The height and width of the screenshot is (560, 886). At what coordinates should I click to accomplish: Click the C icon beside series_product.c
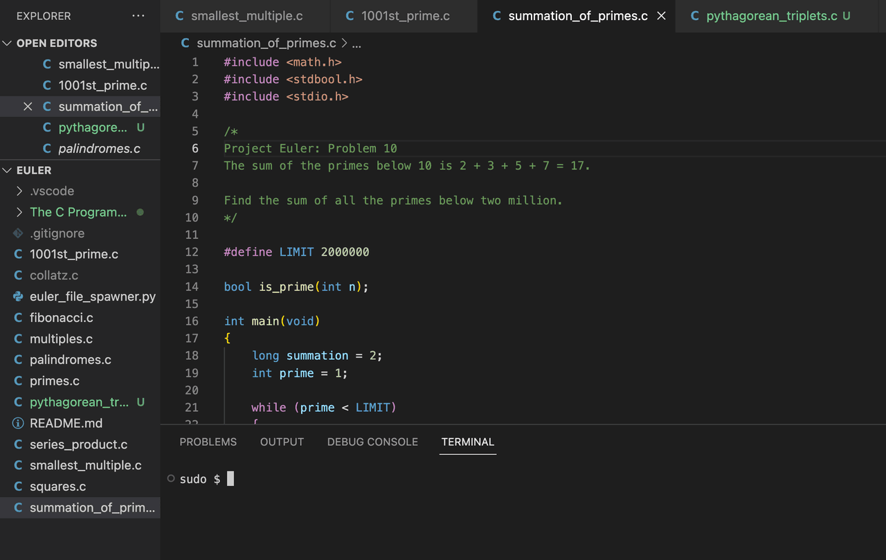[x=19, y=444]
